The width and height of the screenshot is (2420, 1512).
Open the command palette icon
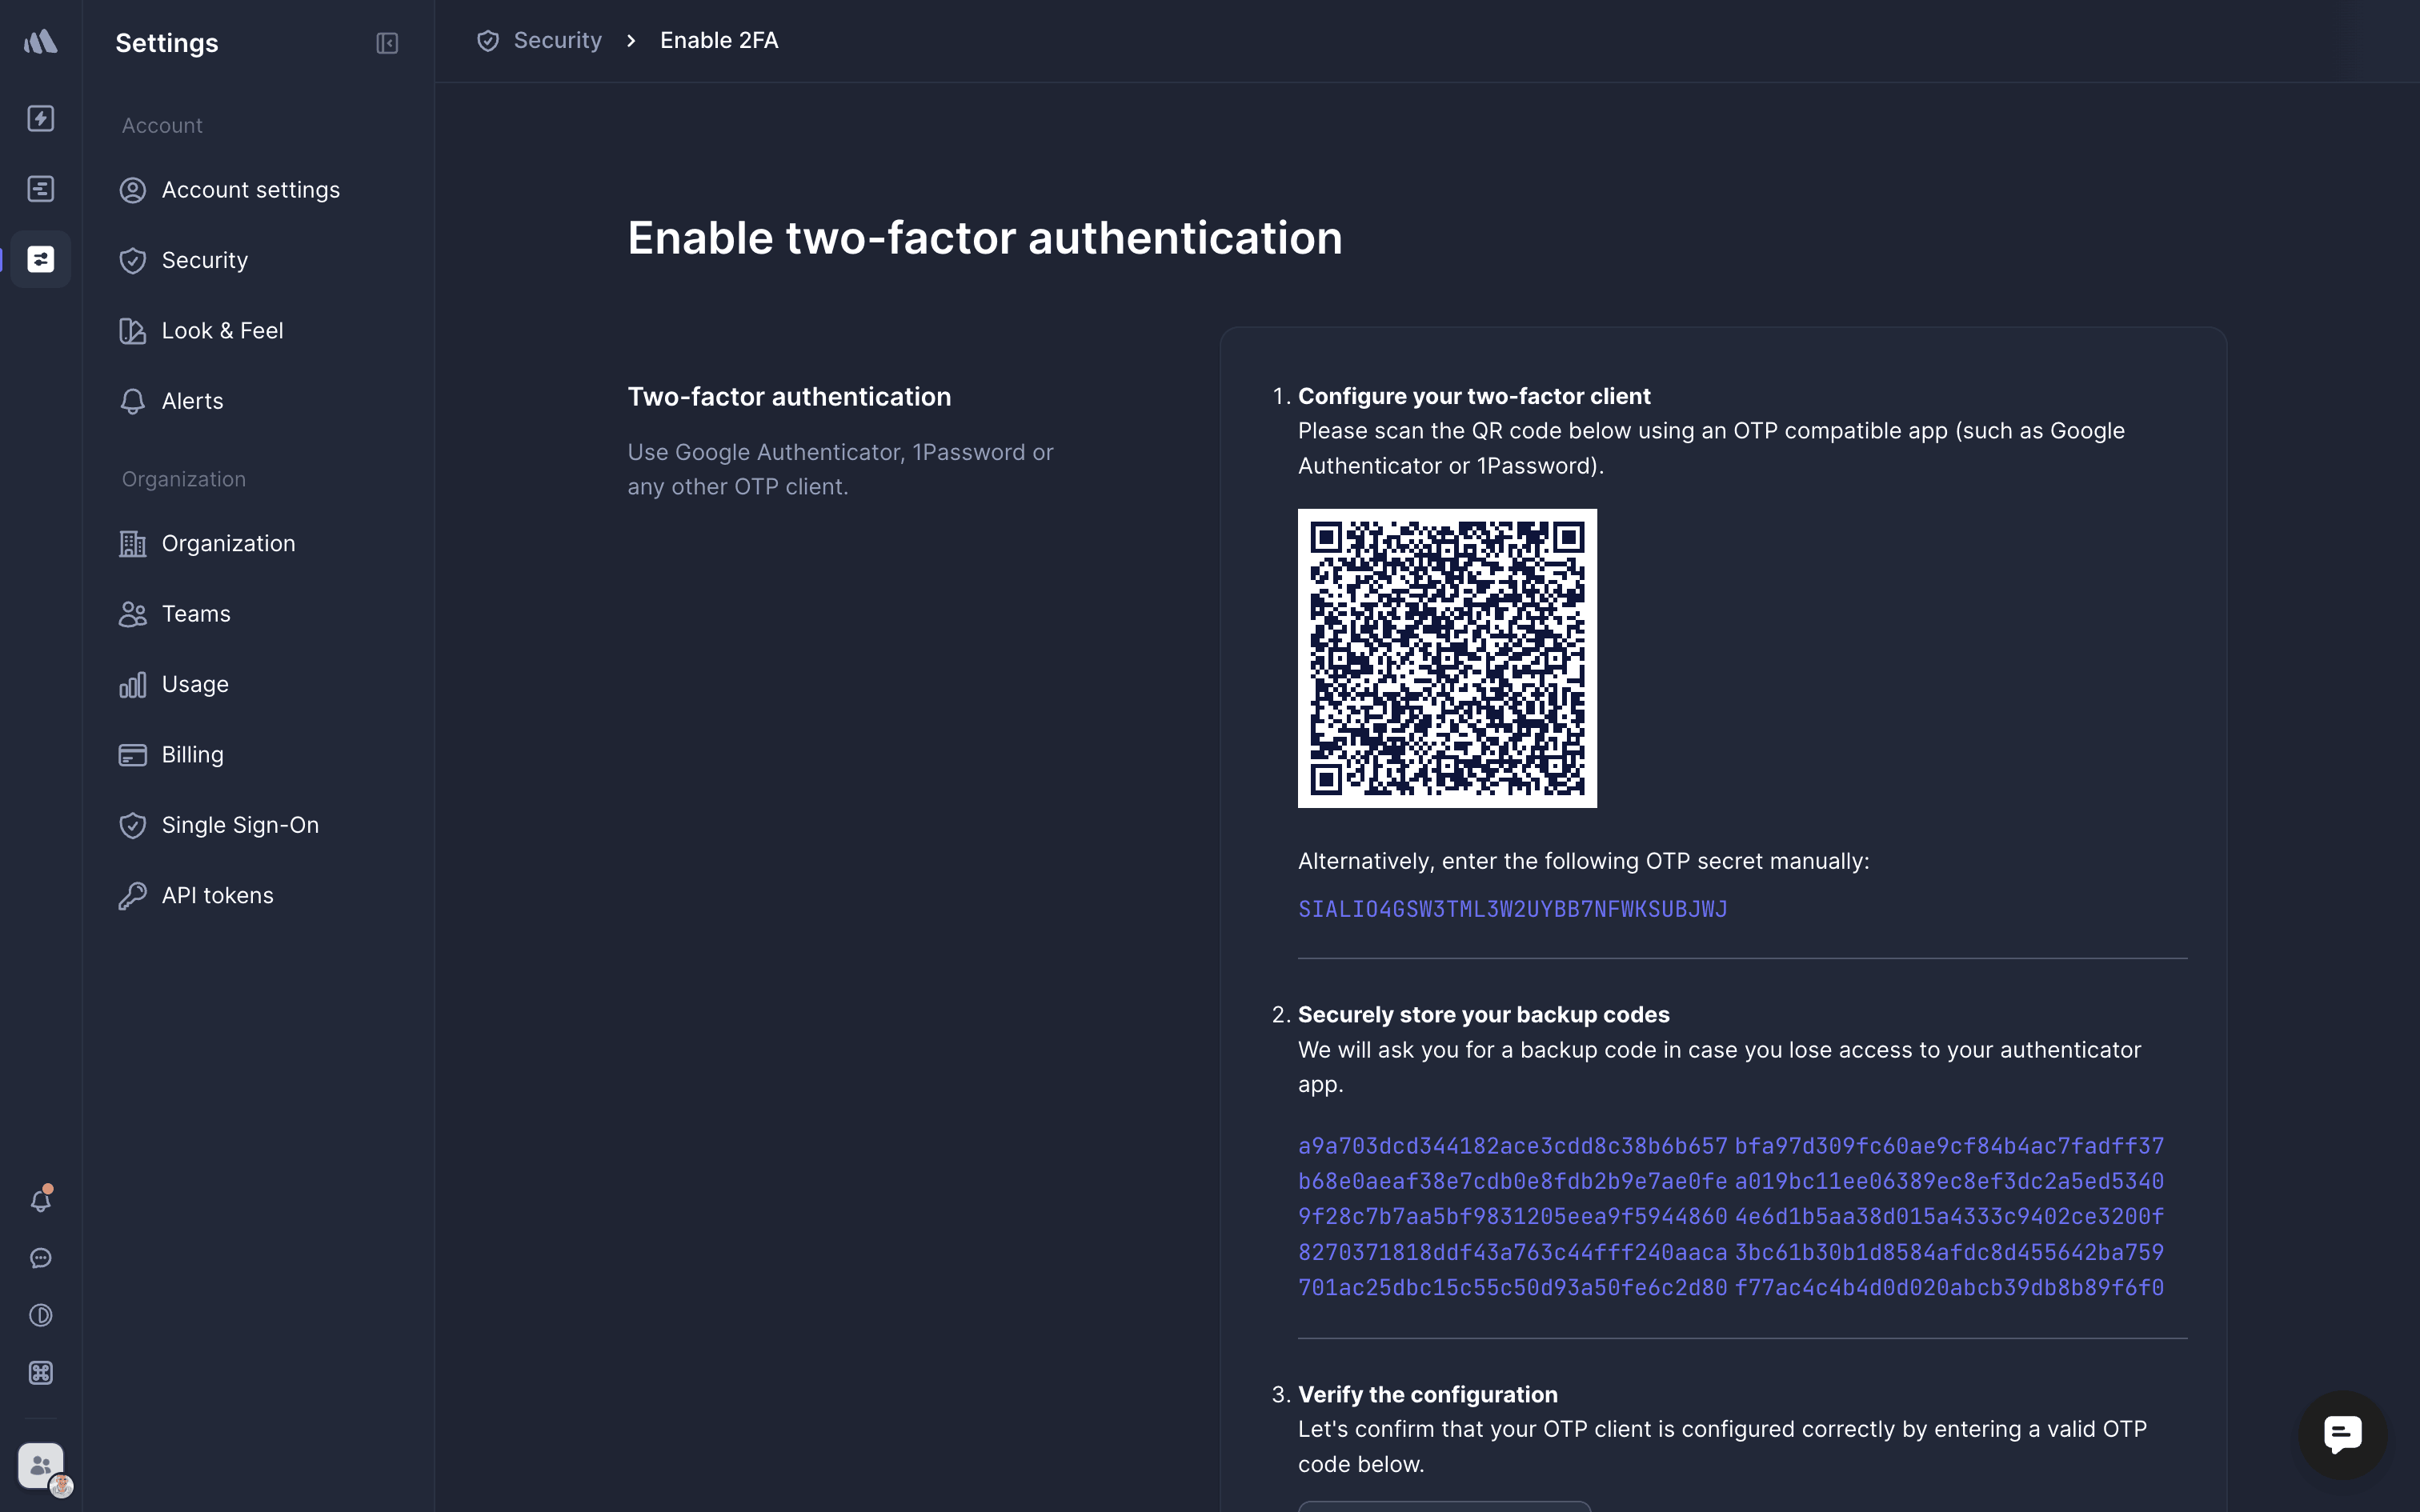pyautogui.click(x=40, y=1373)
